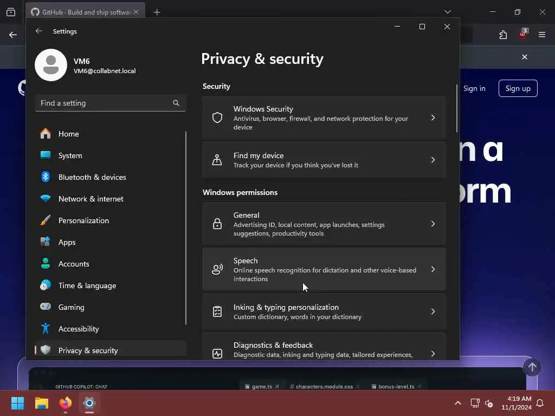The width and height of the screenshot is (555, 416).
Task: Click Sign up on GitHub page
Action: 518,88
